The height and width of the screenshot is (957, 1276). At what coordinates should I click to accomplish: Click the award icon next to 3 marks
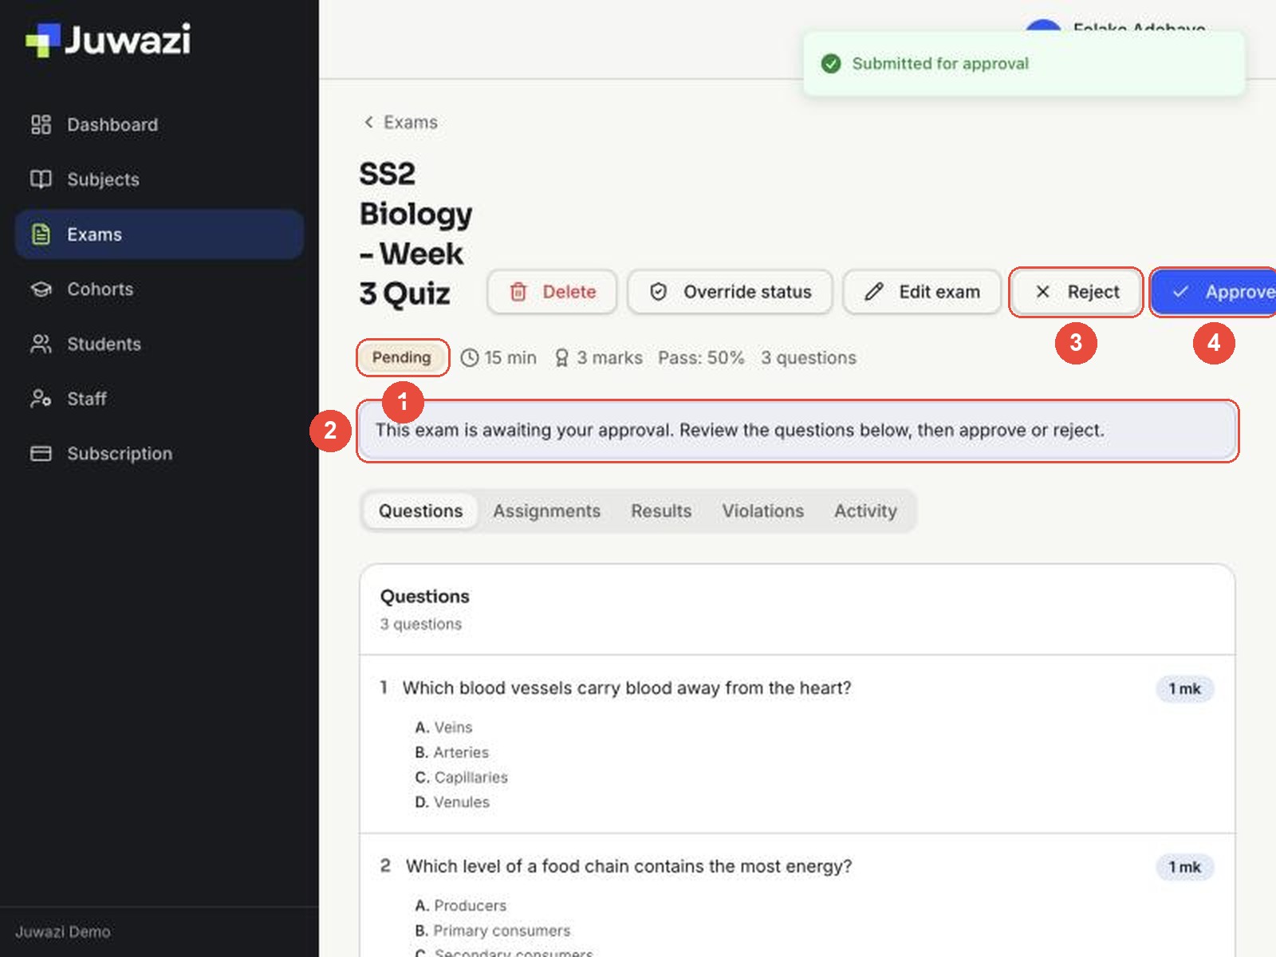pos(561,358)
